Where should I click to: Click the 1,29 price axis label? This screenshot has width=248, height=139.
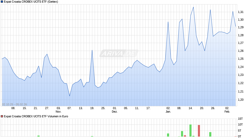241,27
